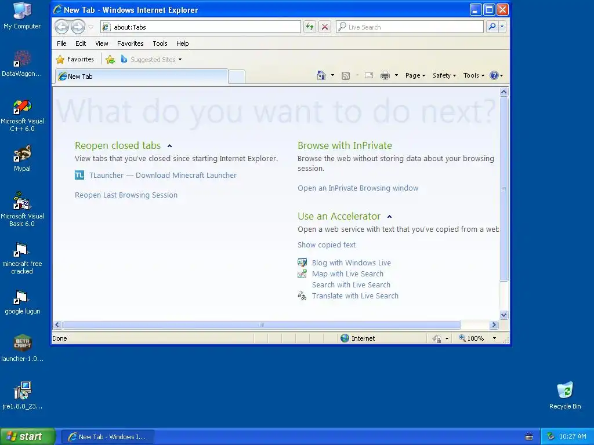Open the Print dropdown arrow

[x=396, y=75]
